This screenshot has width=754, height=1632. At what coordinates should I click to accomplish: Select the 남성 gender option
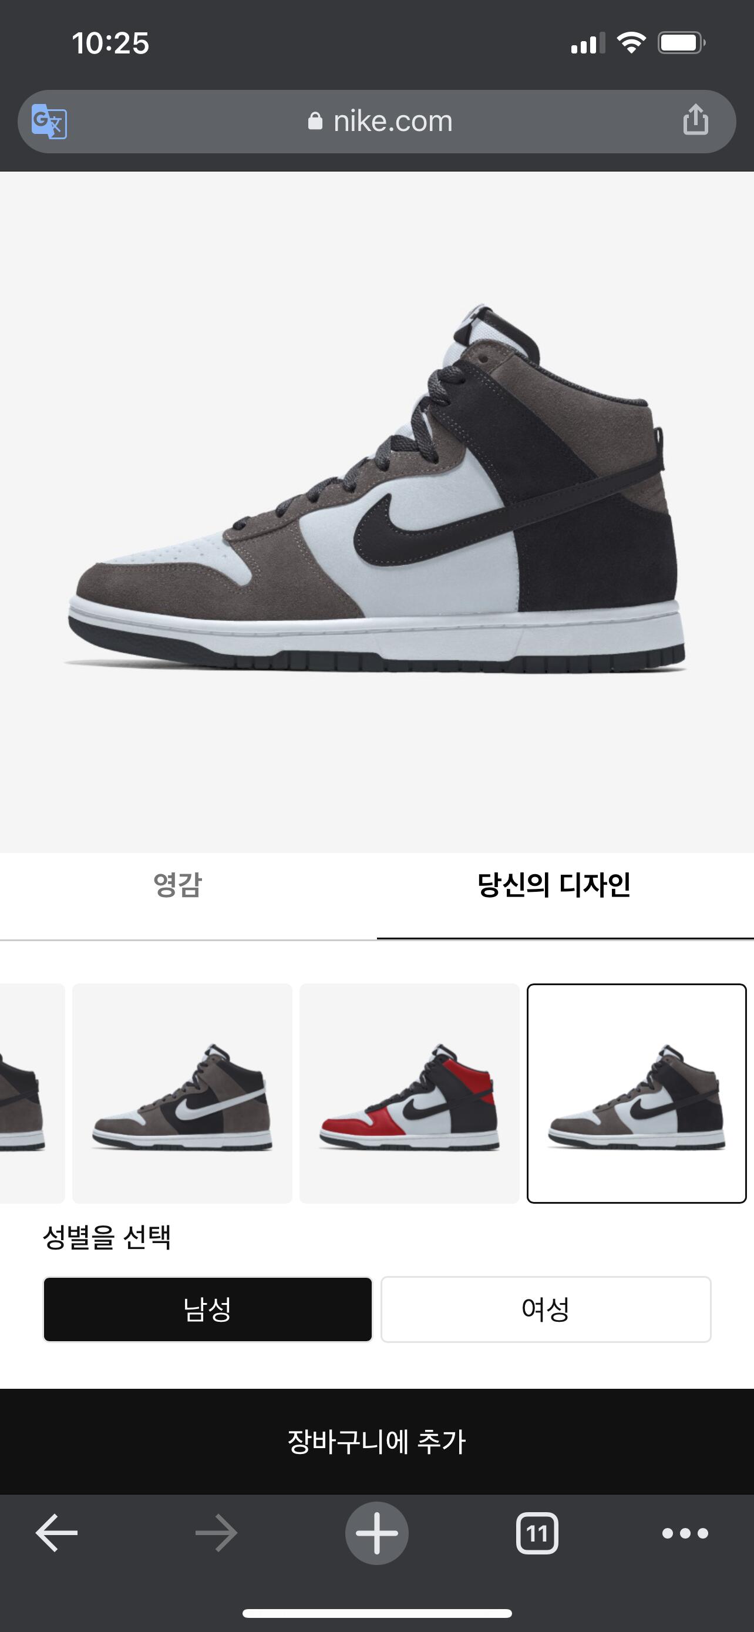click(x=208, y=1309)
